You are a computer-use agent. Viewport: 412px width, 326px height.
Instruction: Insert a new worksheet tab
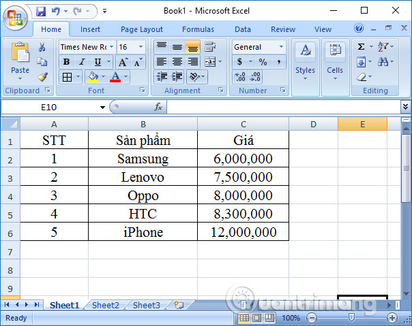pyautogui.click(x=179, y=305)
